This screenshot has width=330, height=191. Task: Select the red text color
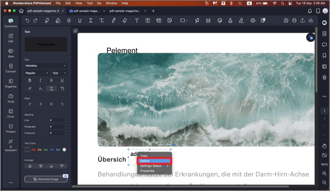pyautogui.click(x=33, y=150)
